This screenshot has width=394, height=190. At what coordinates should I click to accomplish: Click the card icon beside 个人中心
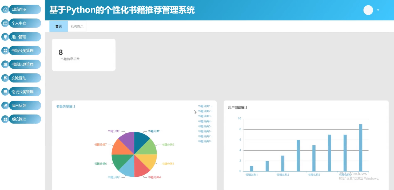point(5,23)
